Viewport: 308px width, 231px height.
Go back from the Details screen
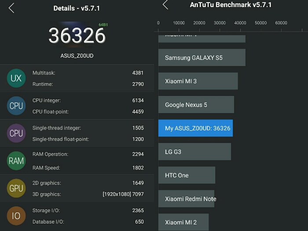pyautogui.click(x=11, y=8)
